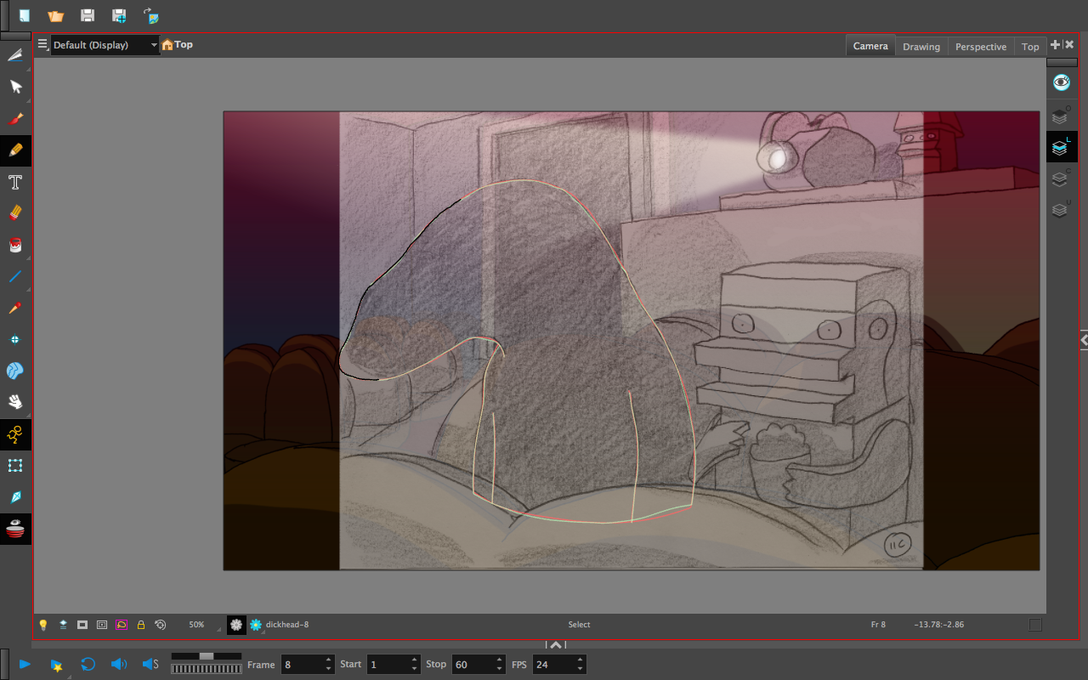
Task: Switch to the Drawing tab
Action: [x=921, y=47]
